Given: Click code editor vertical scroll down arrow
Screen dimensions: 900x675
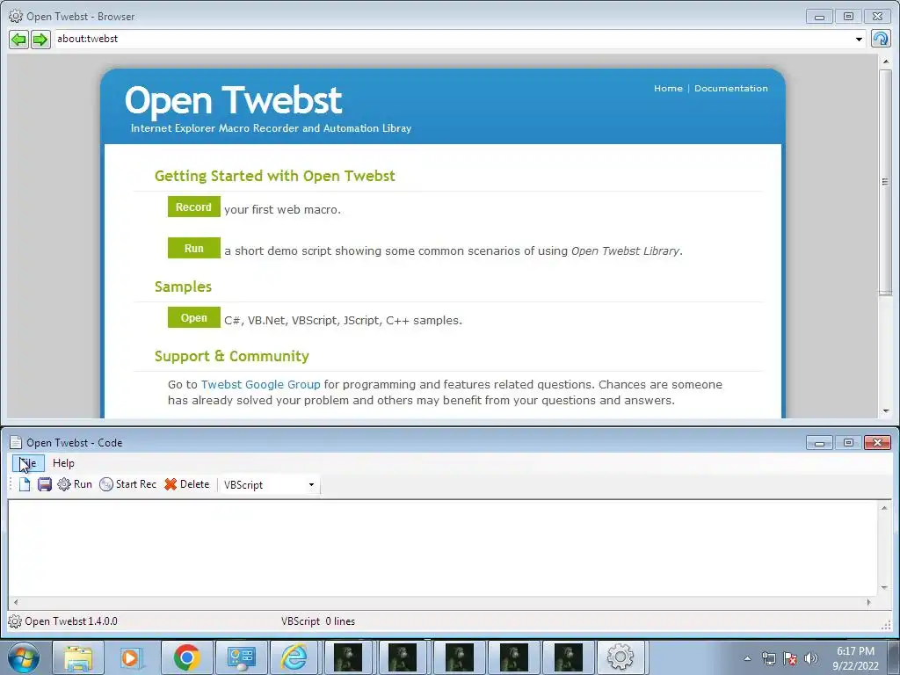Looking at the screenshot, I should point(884,588).
